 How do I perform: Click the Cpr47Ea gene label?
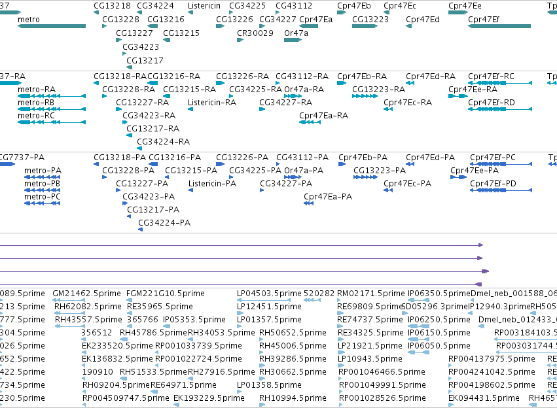pos(315,20)
